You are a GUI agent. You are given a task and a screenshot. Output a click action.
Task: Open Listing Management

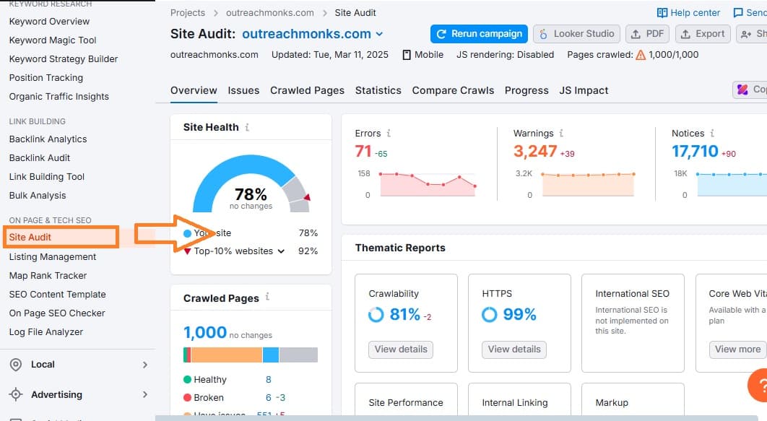[52, 256]
